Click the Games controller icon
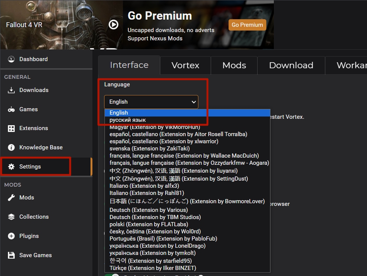Viewport: 367px width, 276px height. coord(11,109)
